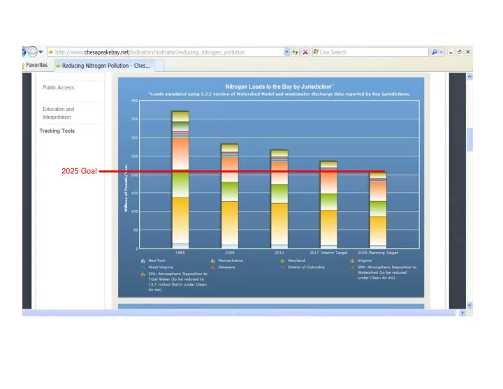Switch to the Reducing Nitrogen Pollution tab
The image size is (503, 389).
pos(104,66)
